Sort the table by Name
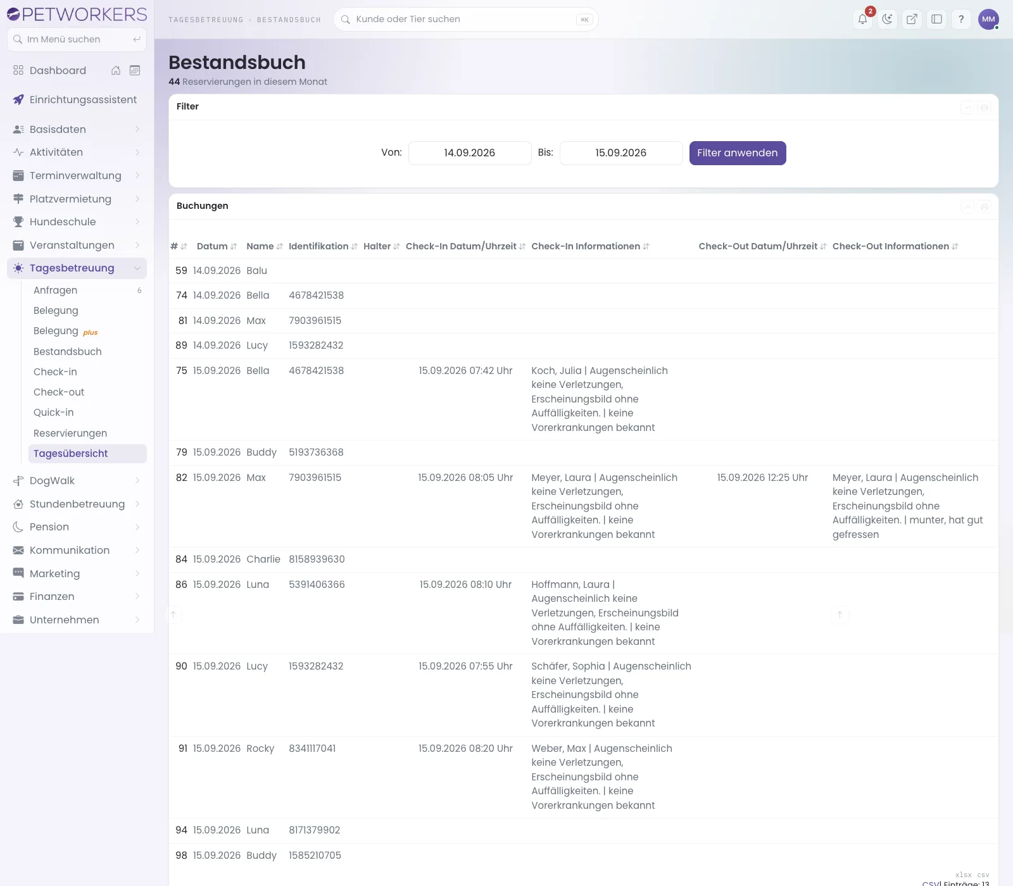 pos(265,246)
